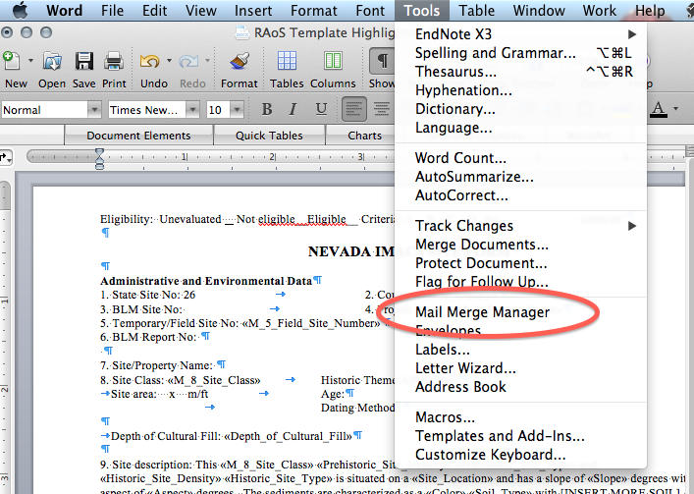Choose Dictionary from Tools menu
The width and height of the screenshot is (694, 494).
(520, 109)
